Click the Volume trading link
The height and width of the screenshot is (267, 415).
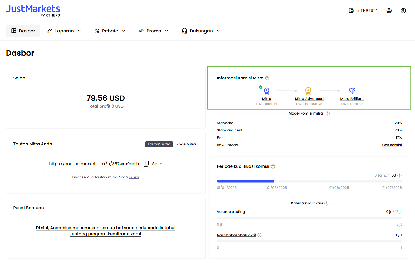pyautogui.click(x=231, y=212)
